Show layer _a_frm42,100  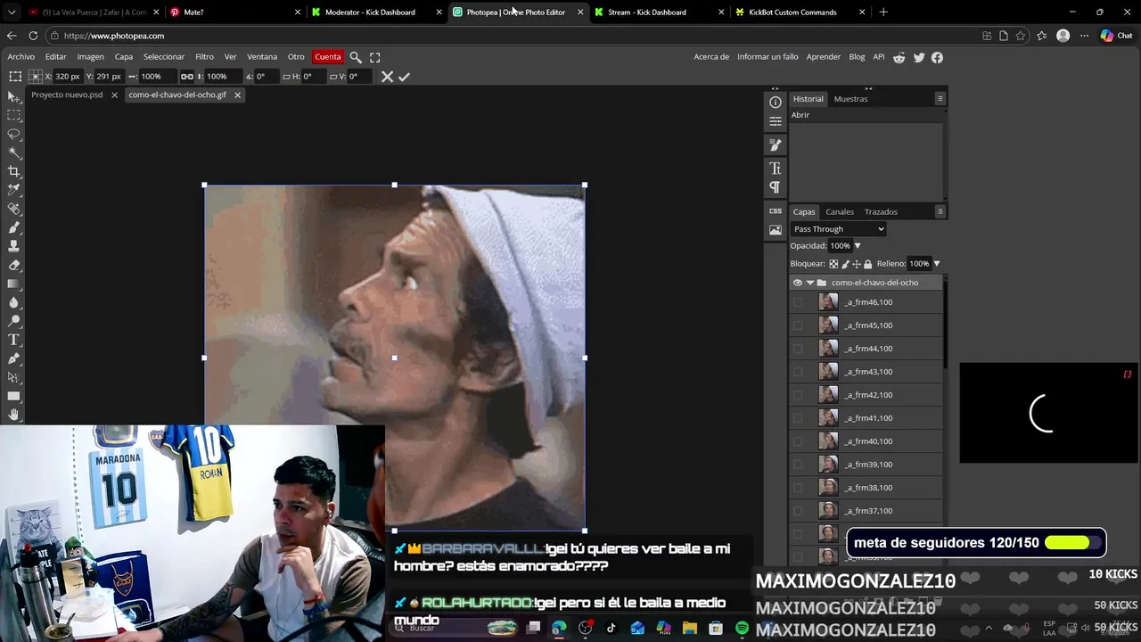pyautogui.click(x=798, y=395)
